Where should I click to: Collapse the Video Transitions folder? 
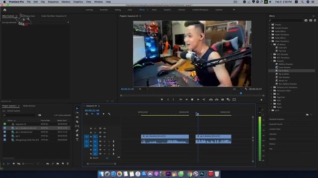click(x=270, y=41)
